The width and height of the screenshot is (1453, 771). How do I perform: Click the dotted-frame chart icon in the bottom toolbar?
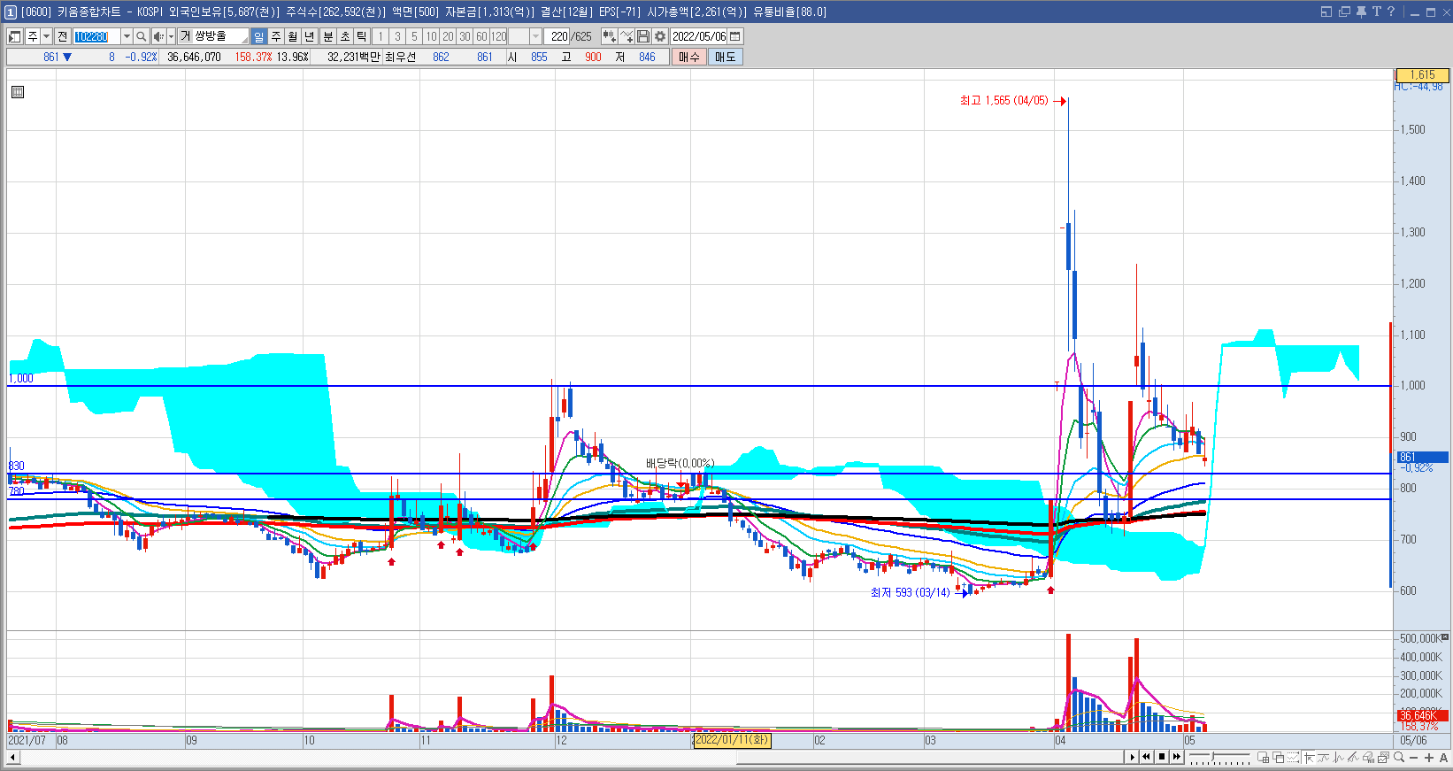[x=1294, y=757]
